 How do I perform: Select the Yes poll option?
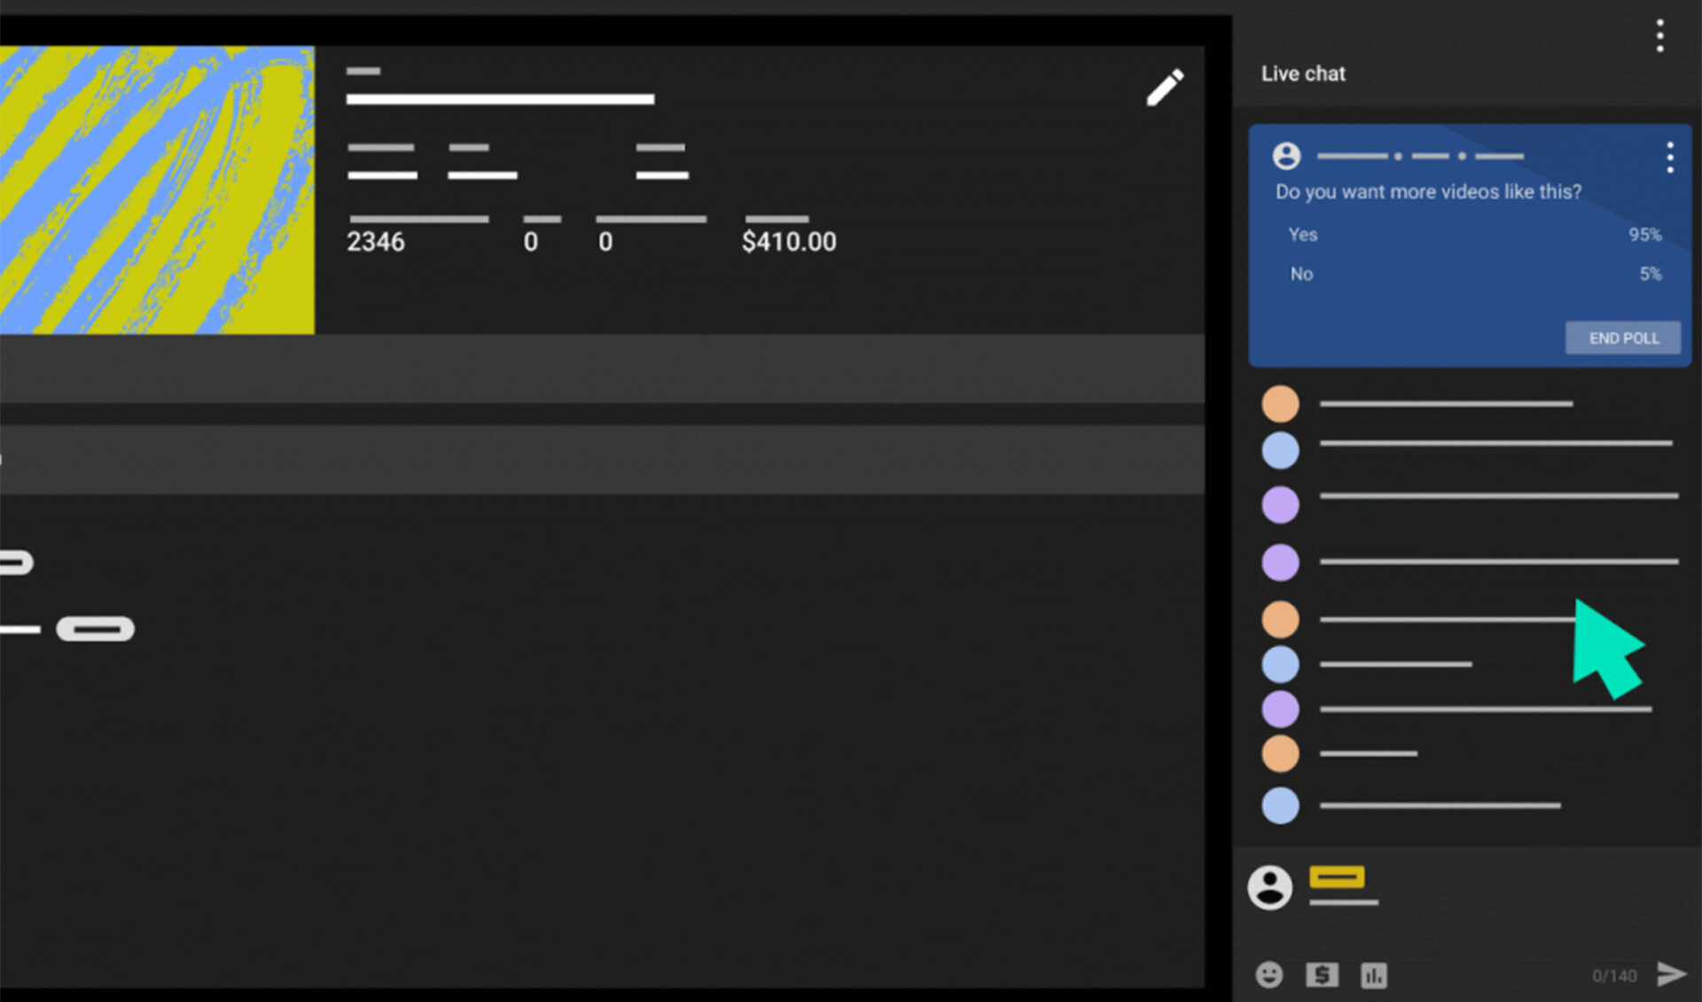pos(1302,235)
